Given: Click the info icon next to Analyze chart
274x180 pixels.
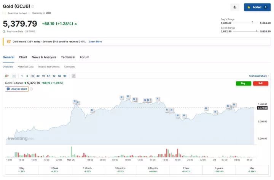Looking at the screenshot, I should (x=31, y=89).
